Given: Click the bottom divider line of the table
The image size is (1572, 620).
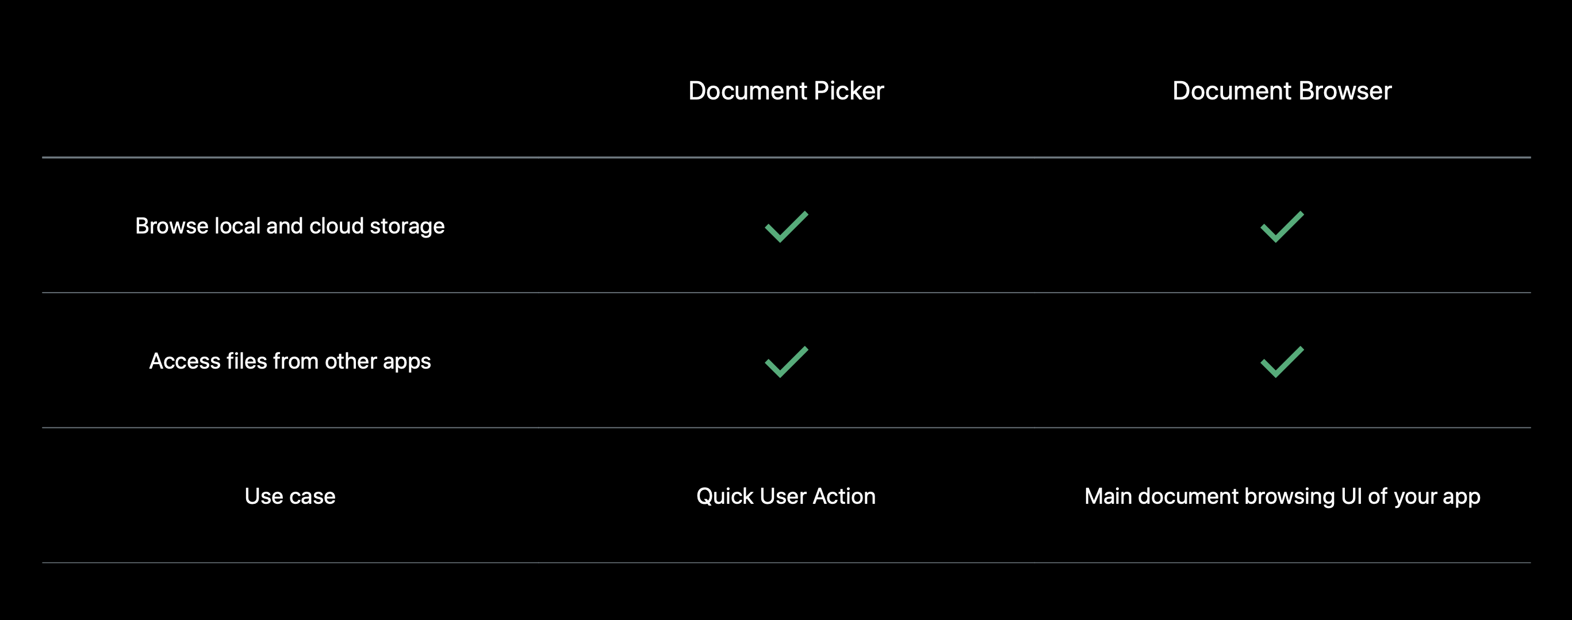Looking at the screenshot, I should (x=786, y=562).
